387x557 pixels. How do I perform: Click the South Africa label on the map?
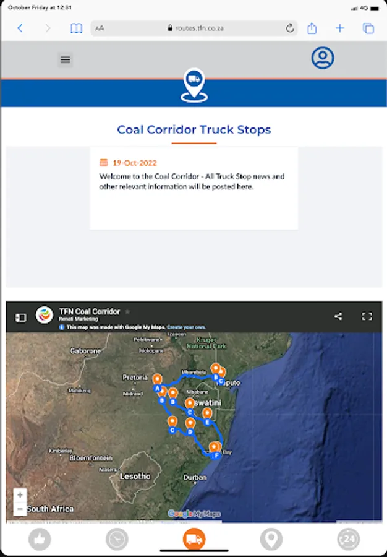coord(50,509)
